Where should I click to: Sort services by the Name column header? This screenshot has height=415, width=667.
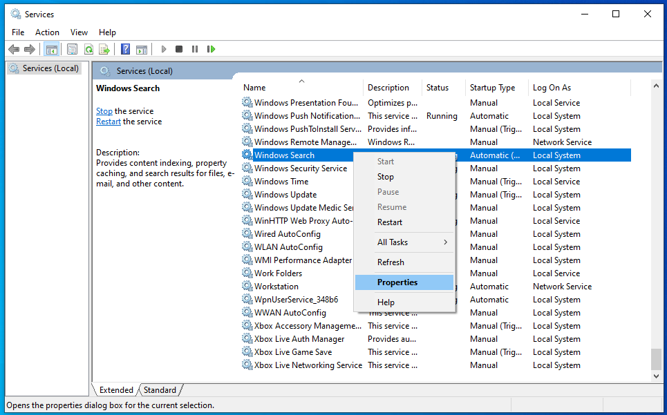coord(254,88)
